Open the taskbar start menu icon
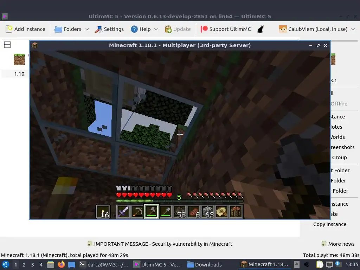The height and width of the screenshot is (270, 360). (6, 264)
